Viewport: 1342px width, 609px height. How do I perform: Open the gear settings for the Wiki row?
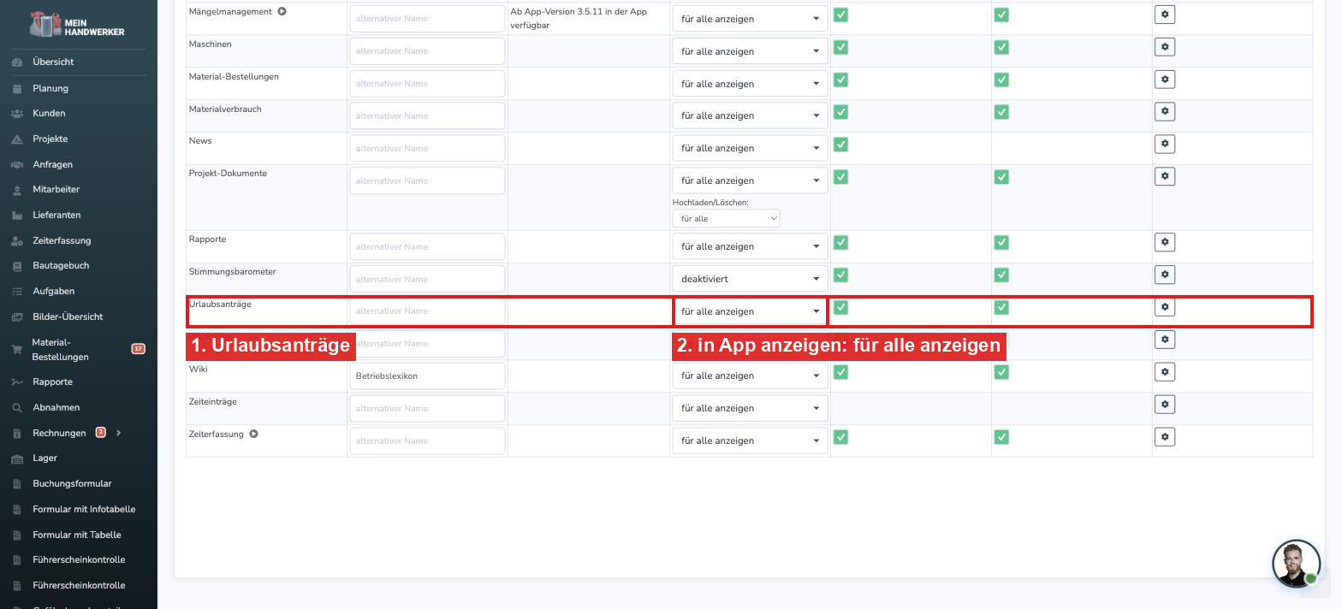coord(1164,373)
